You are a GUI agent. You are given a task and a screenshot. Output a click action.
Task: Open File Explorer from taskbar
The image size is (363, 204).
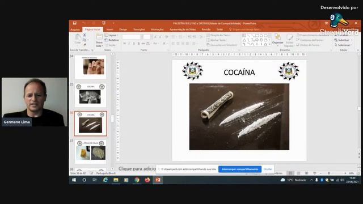coord(116,180)
